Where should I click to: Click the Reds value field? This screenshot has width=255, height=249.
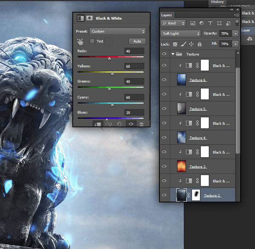tap(134, 51)
